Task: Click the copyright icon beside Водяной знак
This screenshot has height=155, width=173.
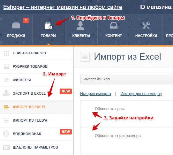Action: tap(6, 133)
